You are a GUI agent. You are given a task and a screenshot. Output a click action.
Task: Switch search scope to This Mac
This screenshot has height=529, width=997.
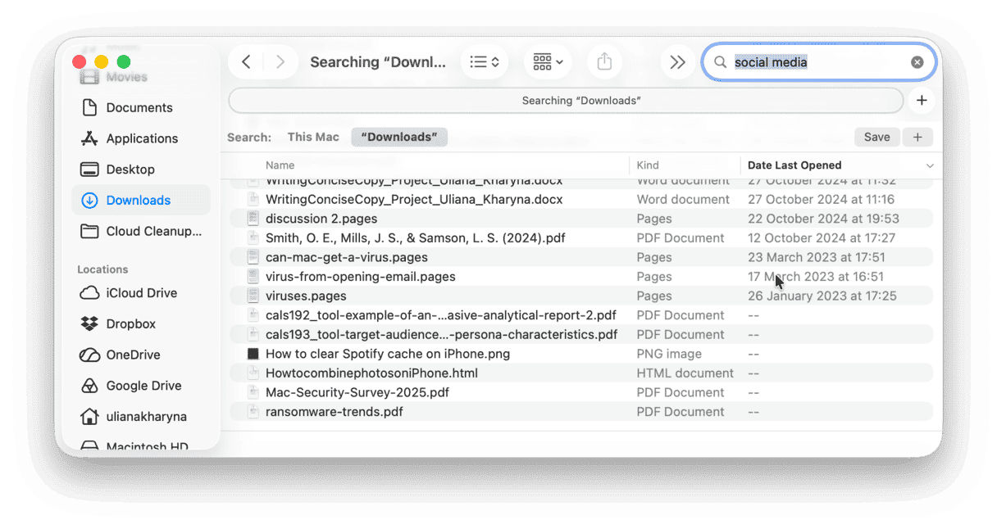click(x=313, y=137)
